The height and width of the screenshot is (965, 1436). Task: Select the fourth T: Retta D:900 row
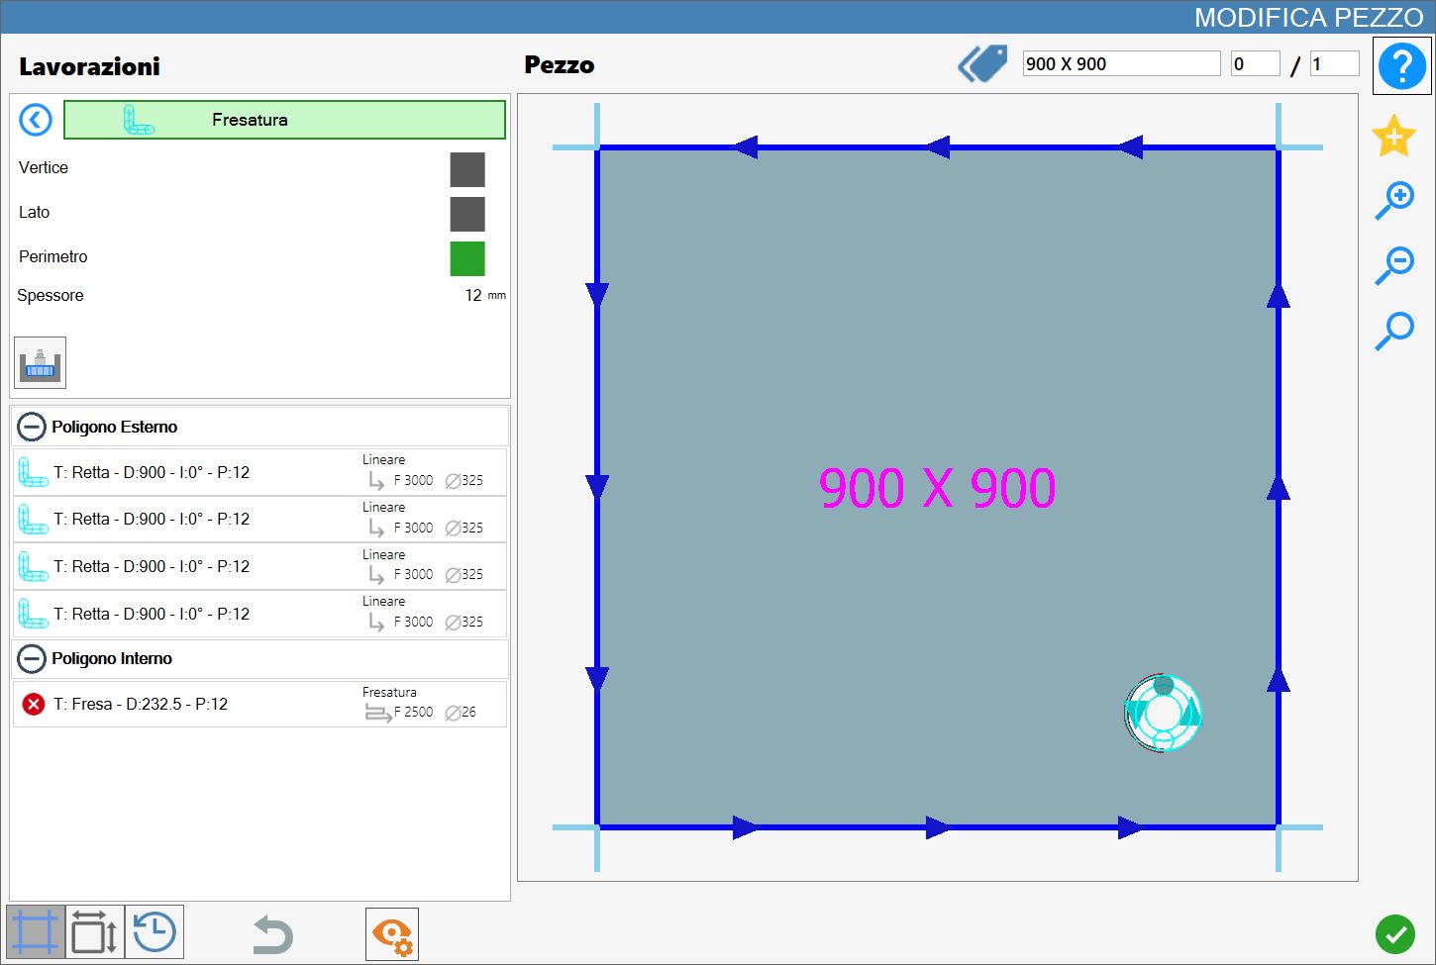click(x=259, y=614)
